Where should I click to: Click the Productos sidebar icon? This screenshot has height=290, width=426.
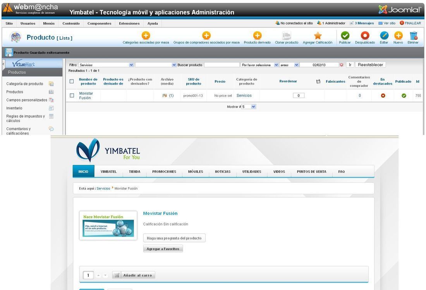51,92
